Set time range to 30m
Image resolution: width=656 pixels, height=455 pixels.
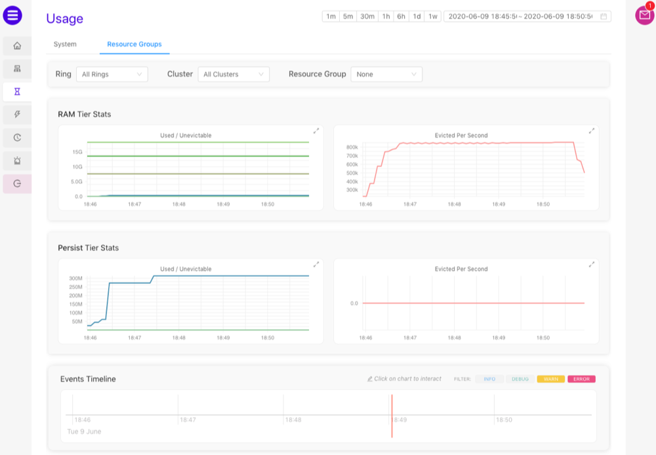click(x=367, y=16)
